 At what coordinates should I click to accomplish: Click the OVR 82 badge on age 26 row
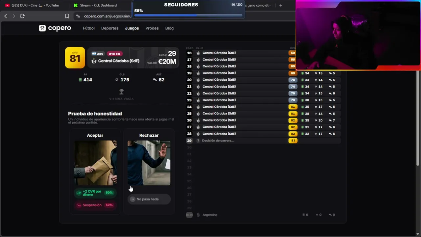tap(293, 120)
